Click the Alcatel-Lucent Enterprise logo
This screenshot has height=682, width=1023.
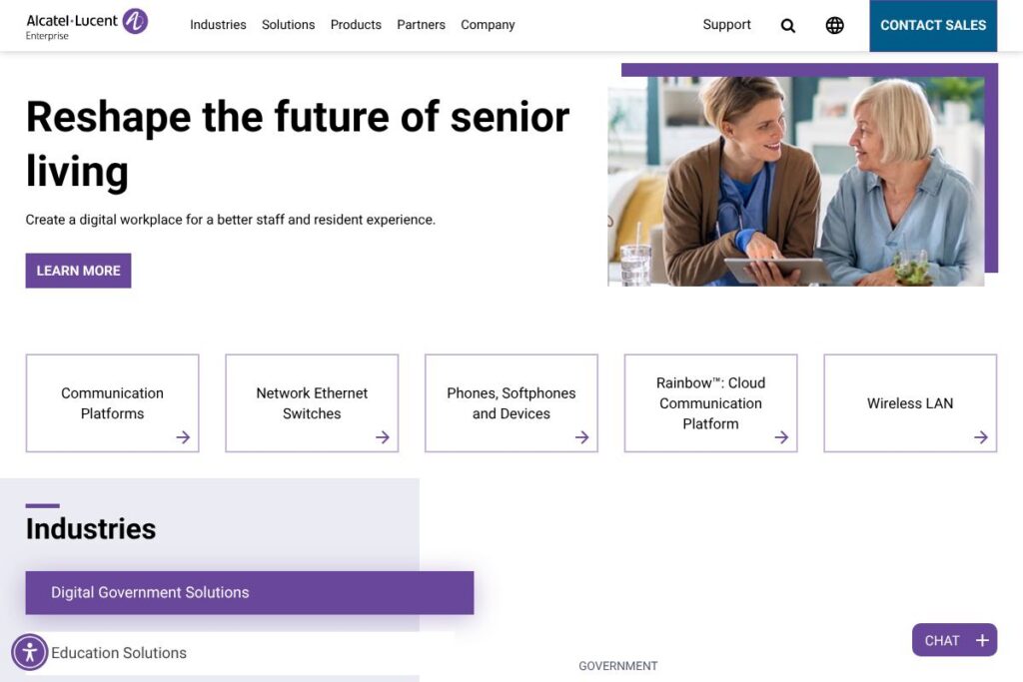coord(87,25)
